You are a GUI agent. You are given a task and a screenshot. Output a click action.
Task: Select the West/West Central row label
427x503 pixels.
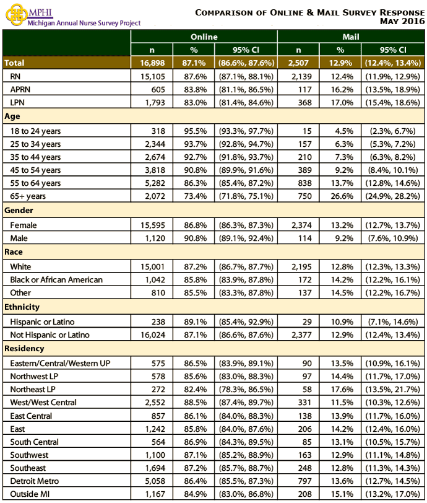[x=43, y=403]
